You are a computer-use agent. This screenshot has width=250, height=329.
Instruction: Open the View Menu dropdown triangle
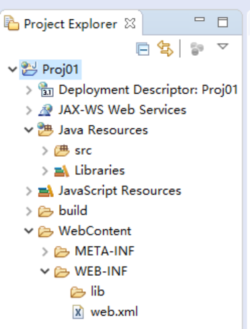(x=222, y=46)
